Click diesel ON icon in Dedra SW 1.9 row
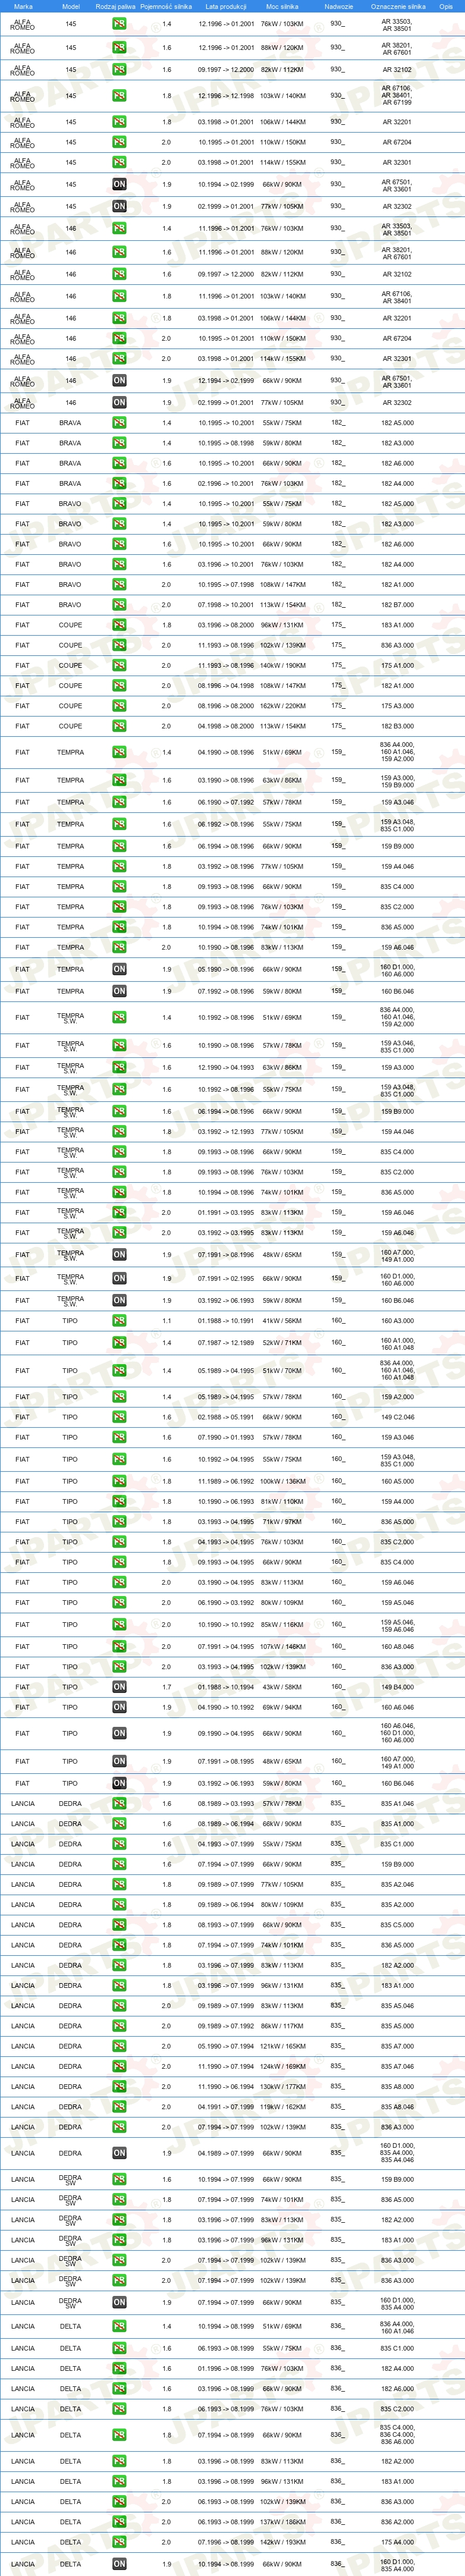Viewport: 465px width, 2576px height. tap(119, 2302)
